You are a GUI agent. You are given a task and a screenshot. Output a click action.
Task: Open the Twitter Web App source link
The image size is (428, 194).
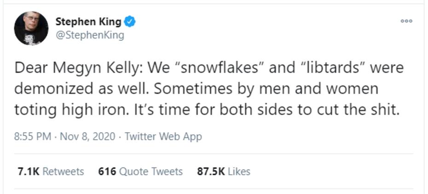coord(163,136)
